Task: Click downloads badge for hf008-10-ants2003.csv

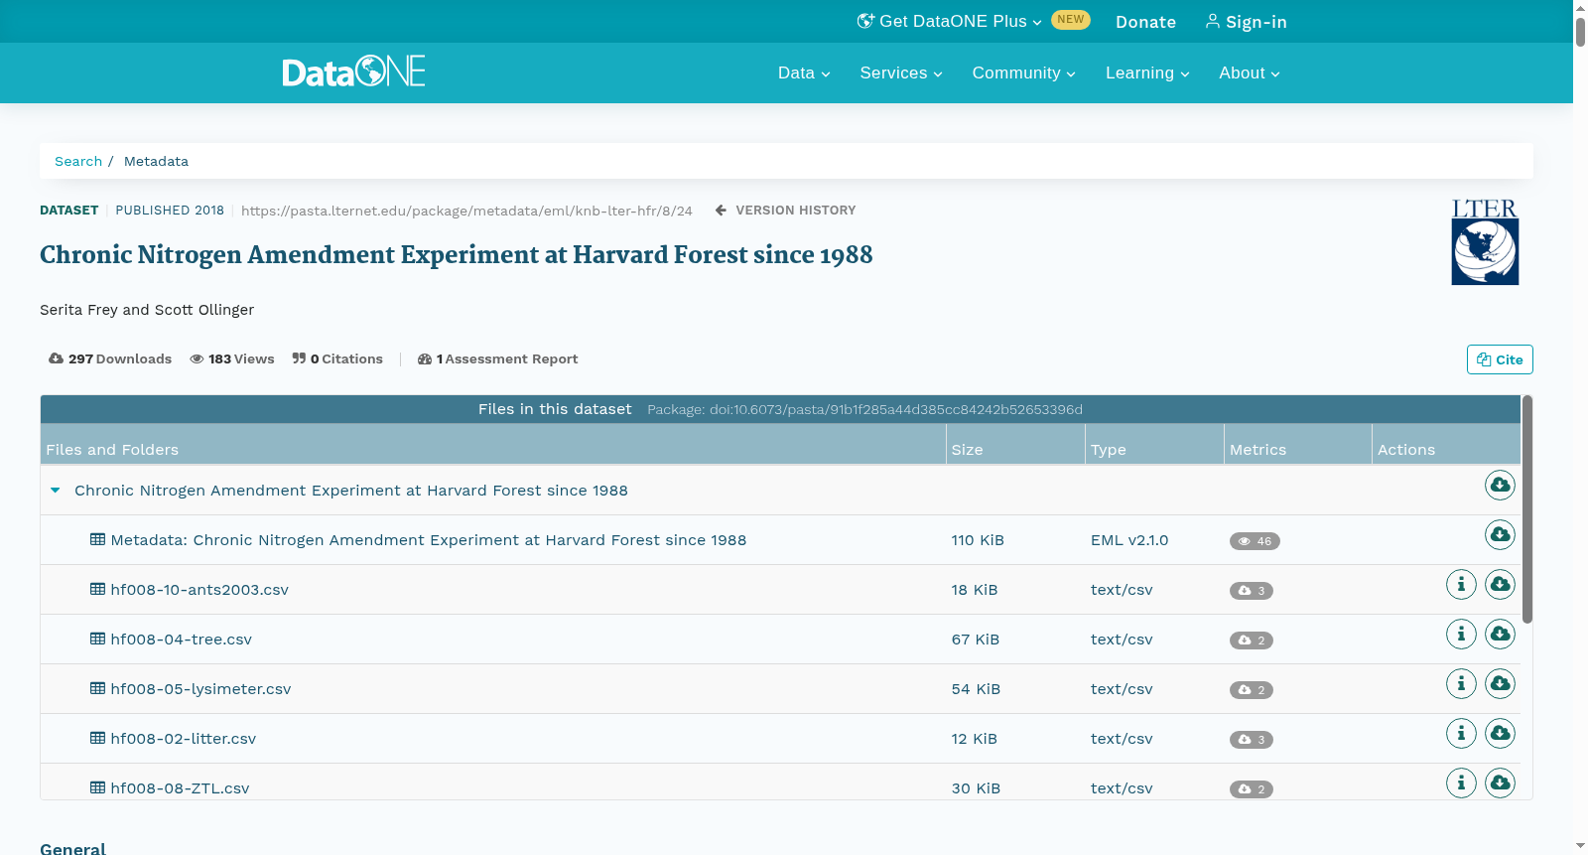Action: tap(1252, 591)
